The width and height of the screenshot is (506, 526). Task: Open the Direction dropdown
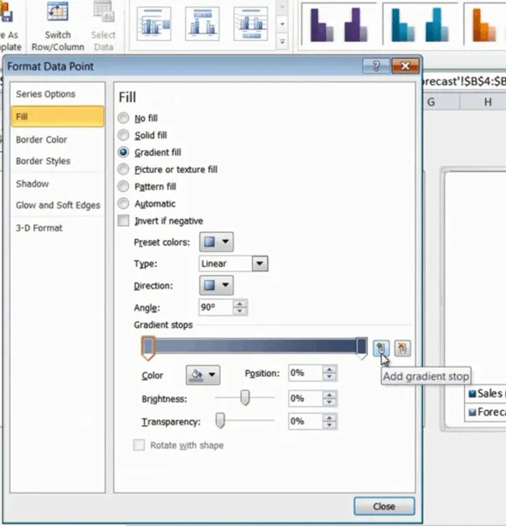[x=216, y=285]
